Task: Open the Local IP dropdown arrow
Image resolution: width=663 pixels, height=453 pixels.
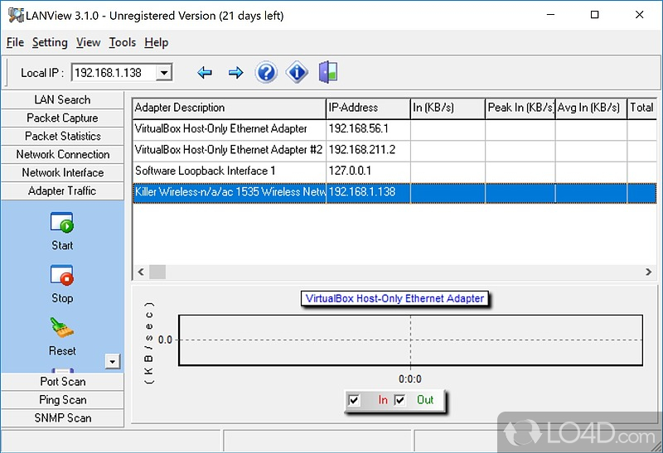Action: (x=164, y=73)
